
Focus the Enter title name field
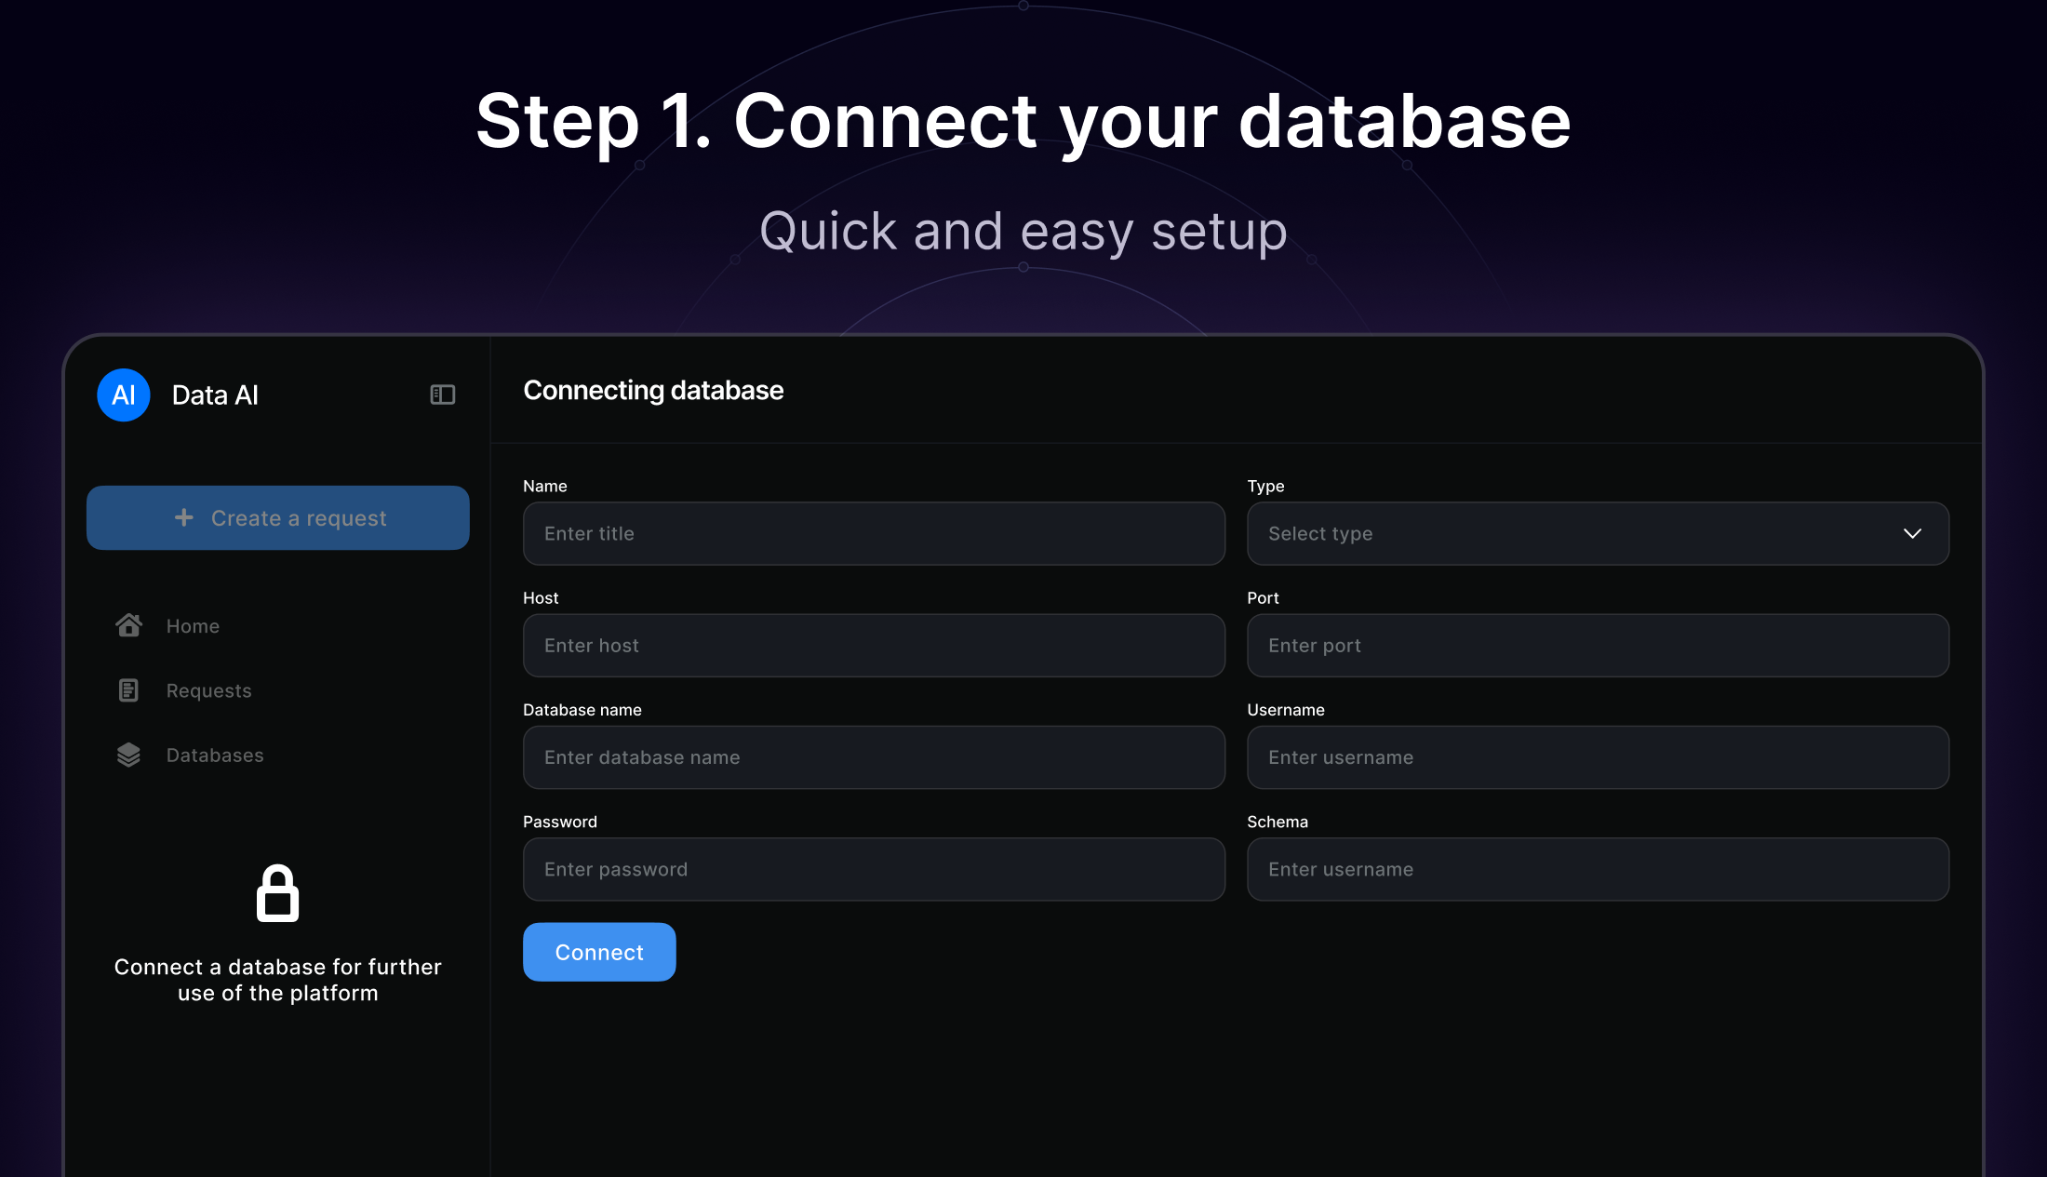click(874, 534)
